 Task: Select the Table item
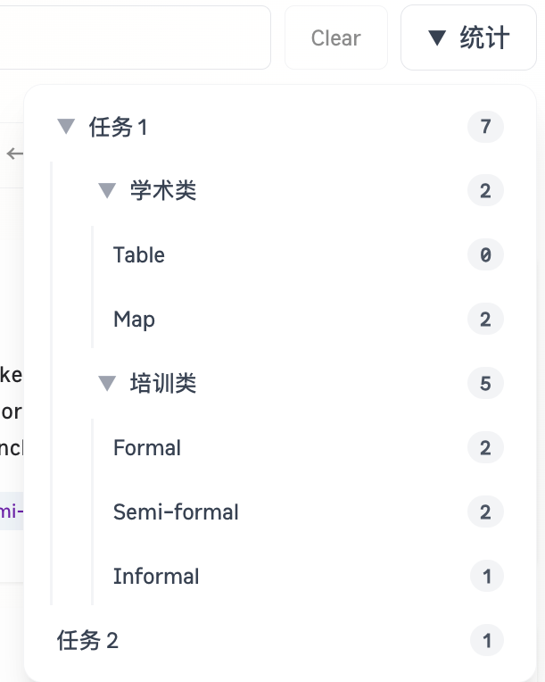138,255
